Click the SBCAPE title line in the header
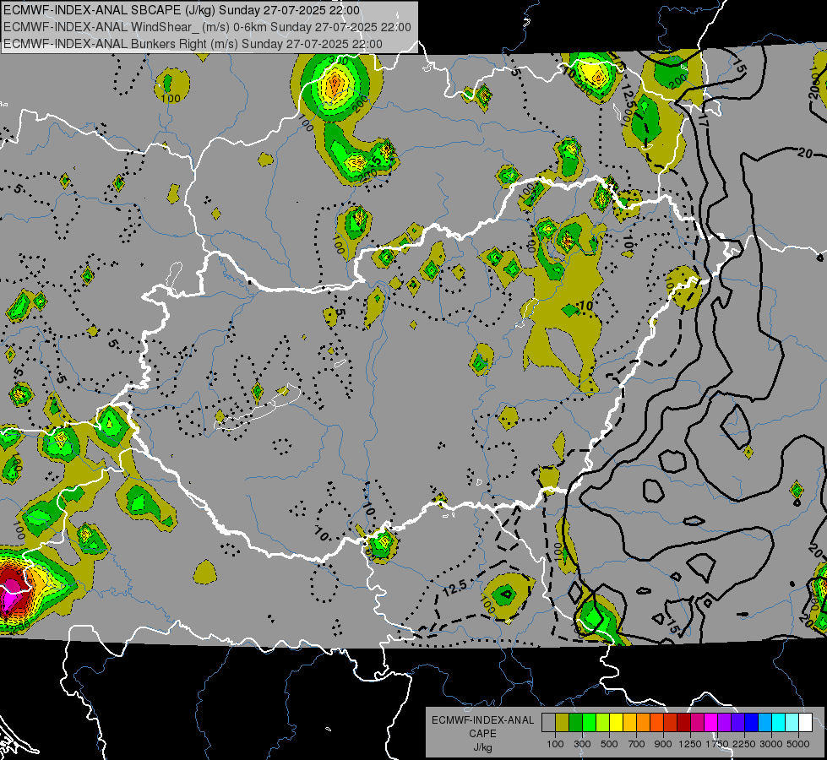The height and width of the screenshot is (760, 827). click(182, 10)
